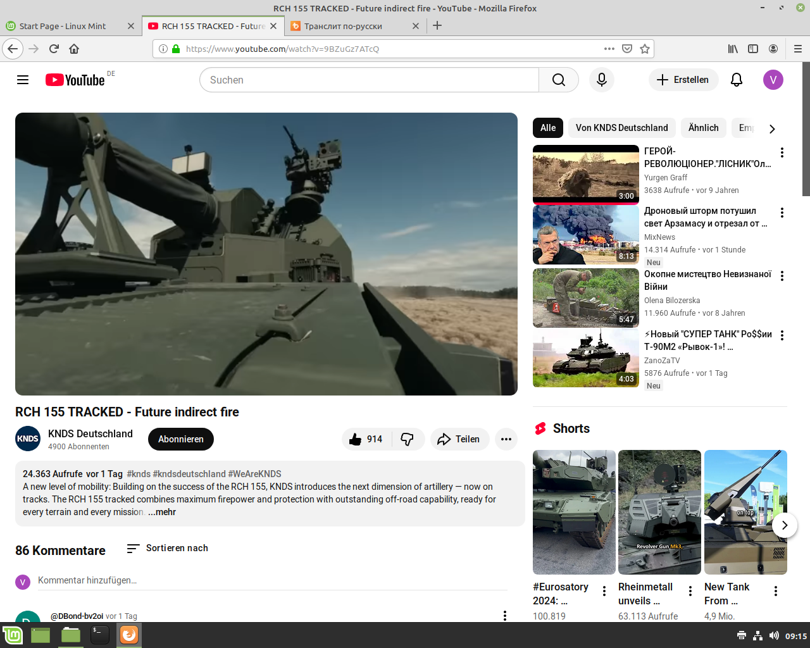Click the Suchen search field

coord(370,80)
